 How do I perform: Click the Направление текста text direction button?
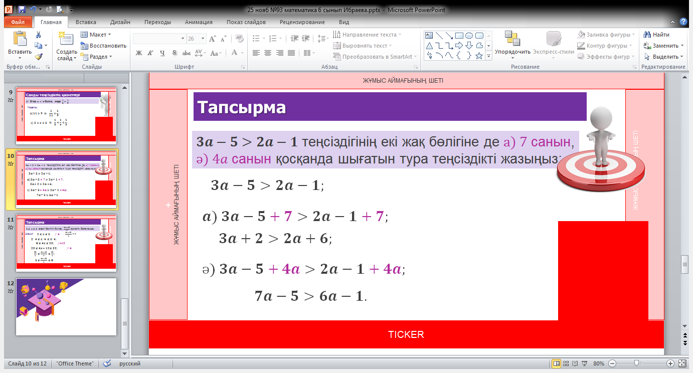(x=368, y=35)
